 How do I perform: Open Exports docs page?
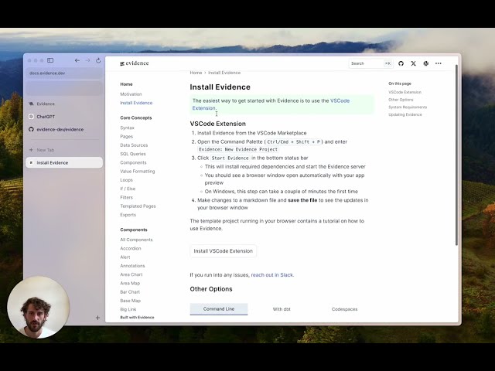(128, 215)
